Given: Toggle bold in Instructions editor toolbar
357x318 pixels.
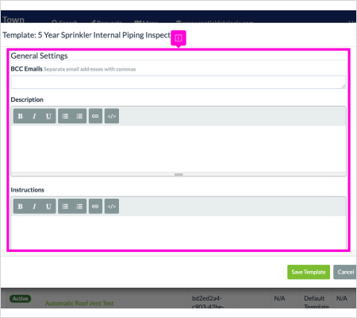Looking at the screenshot, I should click(21, 206).
